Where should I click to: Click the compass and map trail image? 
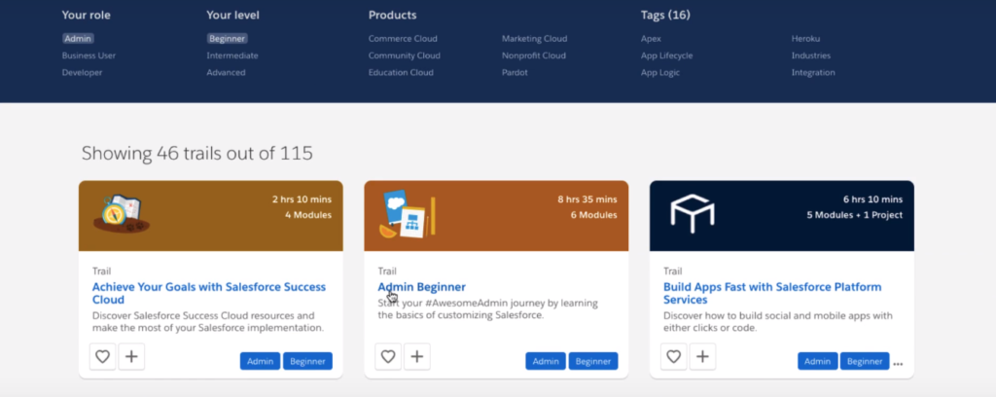122,214
